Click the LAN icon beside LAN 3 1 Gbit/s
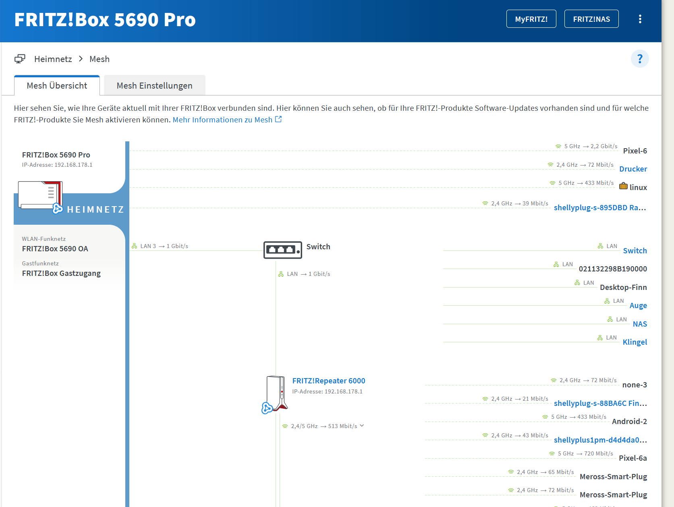Viewport: 674px width, 507px height. (134, 246)
